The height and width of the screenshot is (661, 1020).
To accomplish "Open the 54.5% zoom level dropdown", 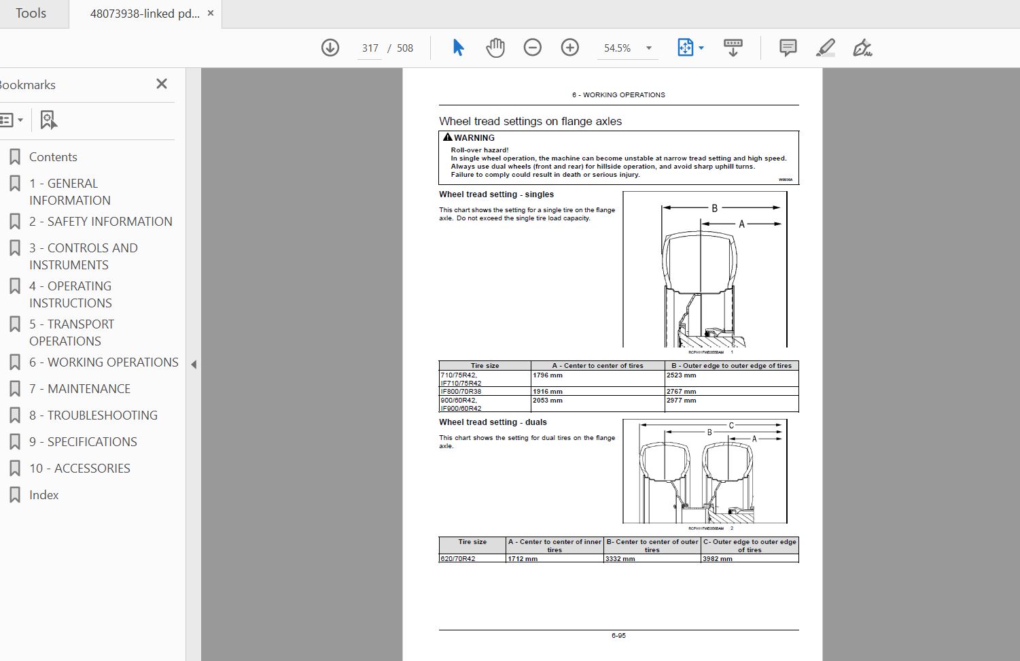I will (x=628, y=48).
